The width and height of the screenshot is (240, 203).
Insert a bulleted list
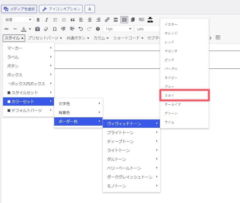pyautogui.click(x=55, y=20)
